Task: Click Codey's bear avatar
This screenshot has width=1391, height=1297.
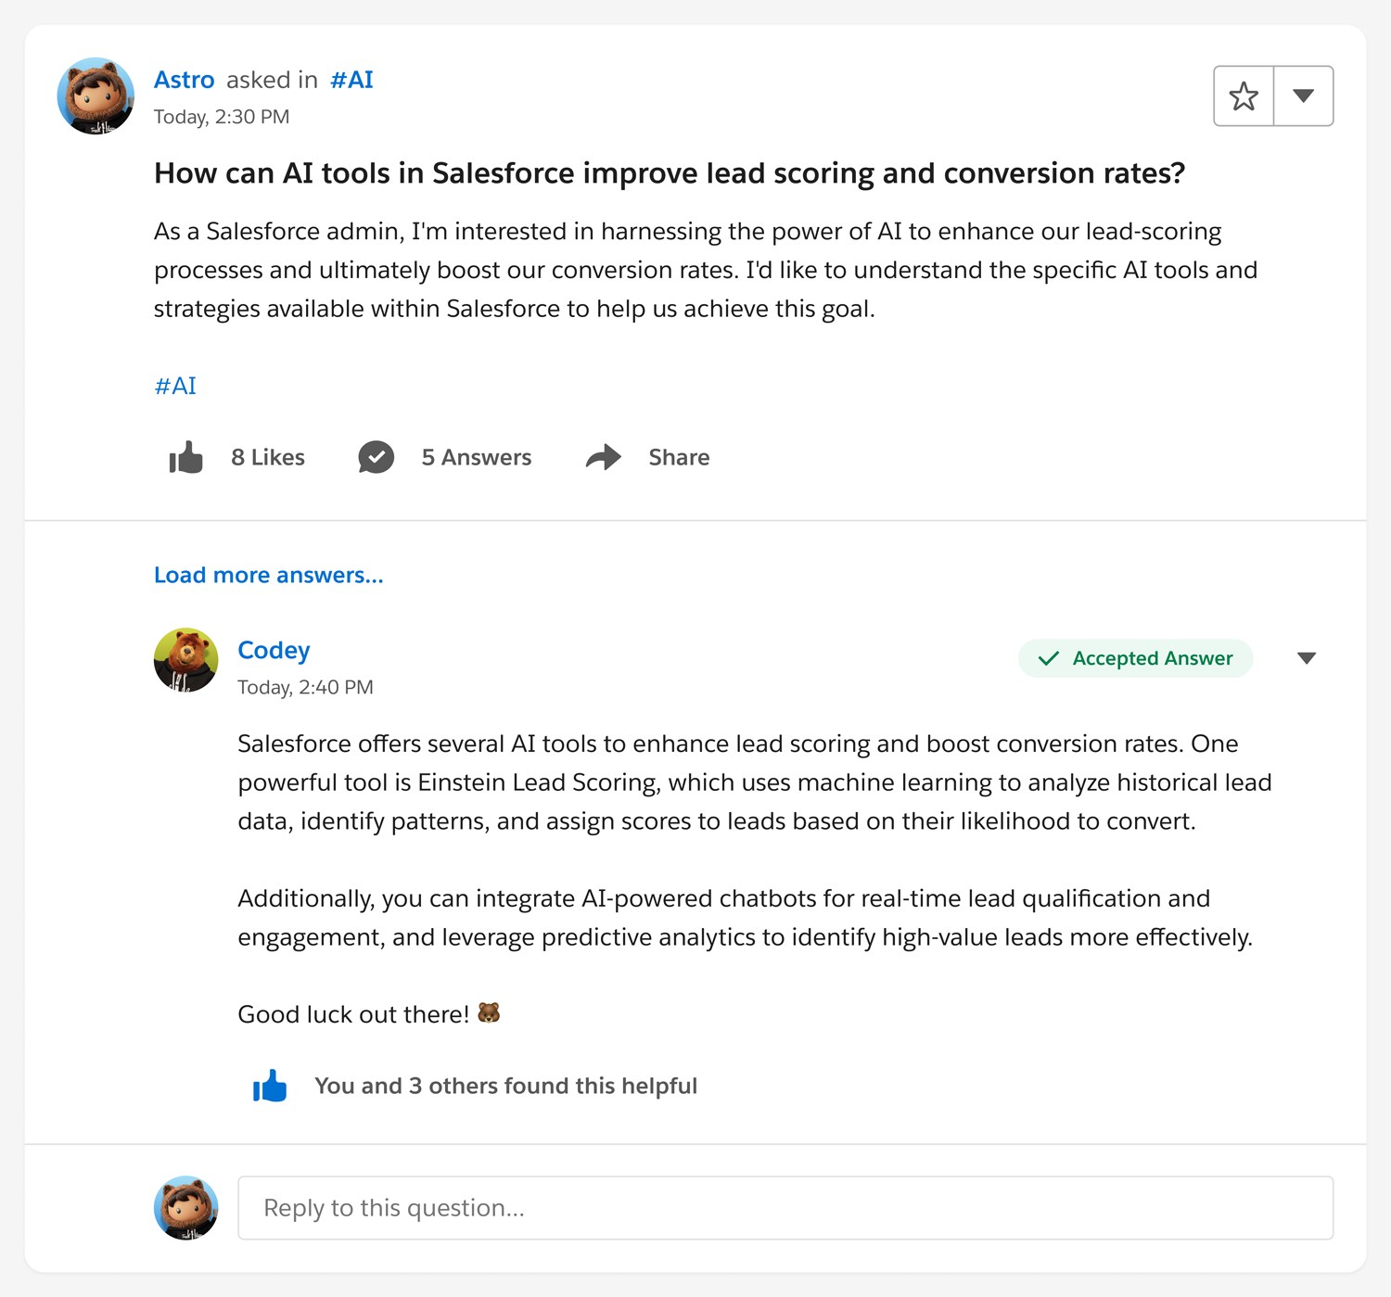Action: tap(185, 660)
